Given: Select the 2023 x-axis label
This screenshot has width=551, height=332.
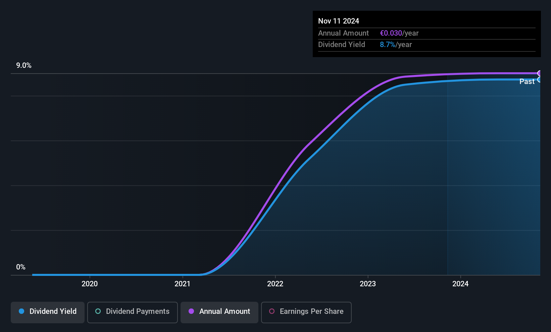Looking at the screenshot, I should tap(368, 284).
